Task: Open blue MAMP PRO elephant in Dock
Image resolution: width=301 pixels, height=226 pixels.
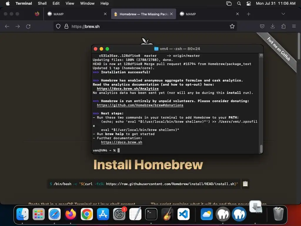Action: click(239, 214)
